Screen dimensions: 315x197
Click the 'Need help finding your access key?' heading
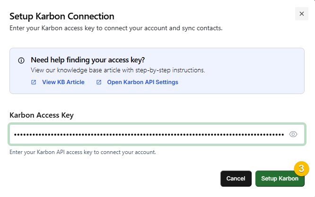pos(87,60)
